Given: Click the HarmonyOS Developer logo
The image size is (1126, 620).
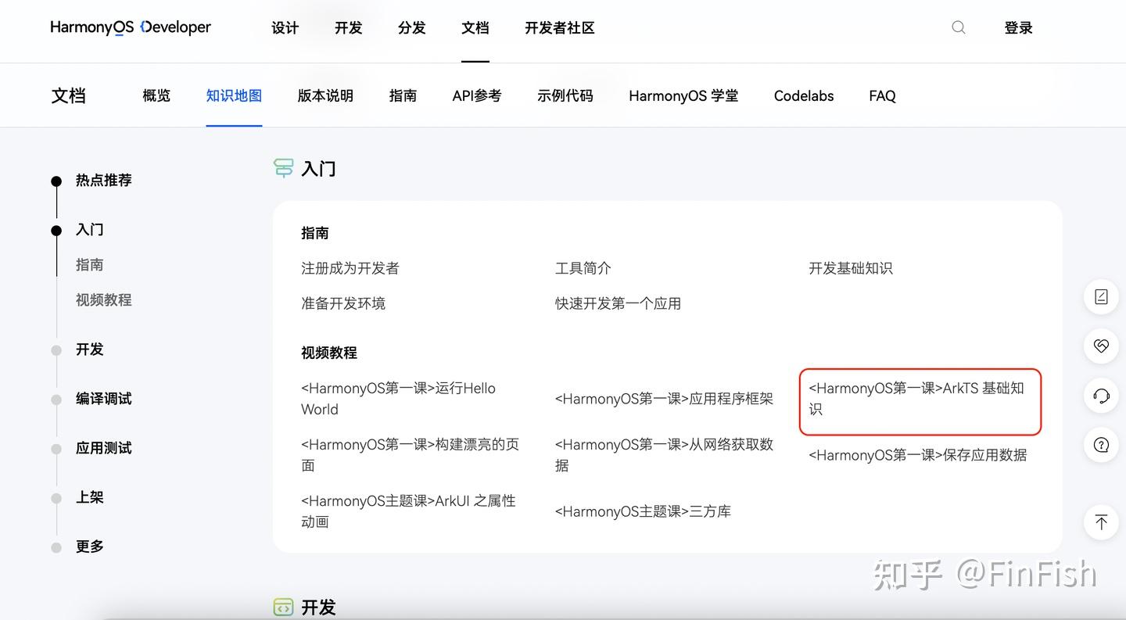Looking at the screenshot, I should click(131, 27).
